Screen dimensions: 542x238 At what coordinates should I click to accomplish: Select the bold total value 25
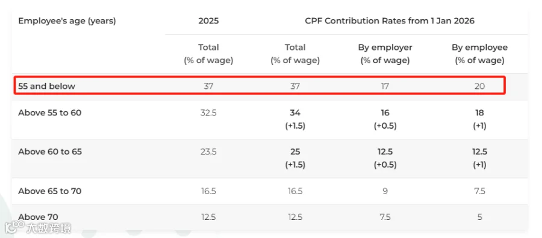click(x=295, y=152)
